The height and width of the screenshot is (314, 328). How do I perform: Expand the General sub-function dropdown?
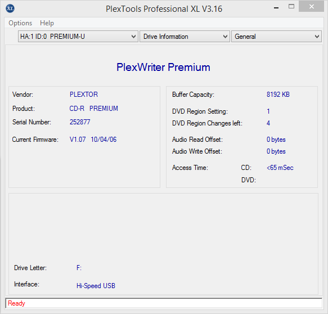276,37
